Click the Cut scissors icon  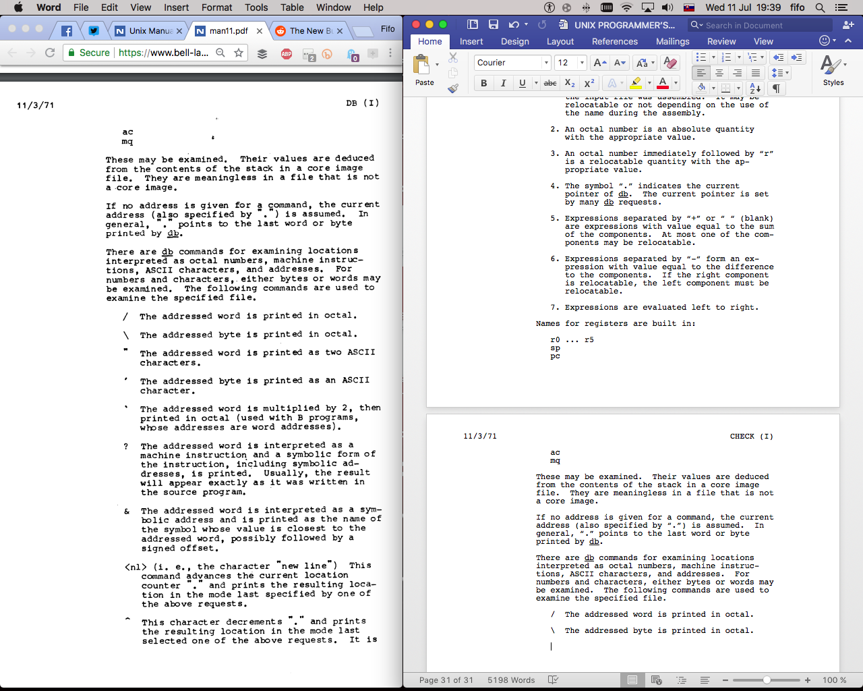point(453,58)
